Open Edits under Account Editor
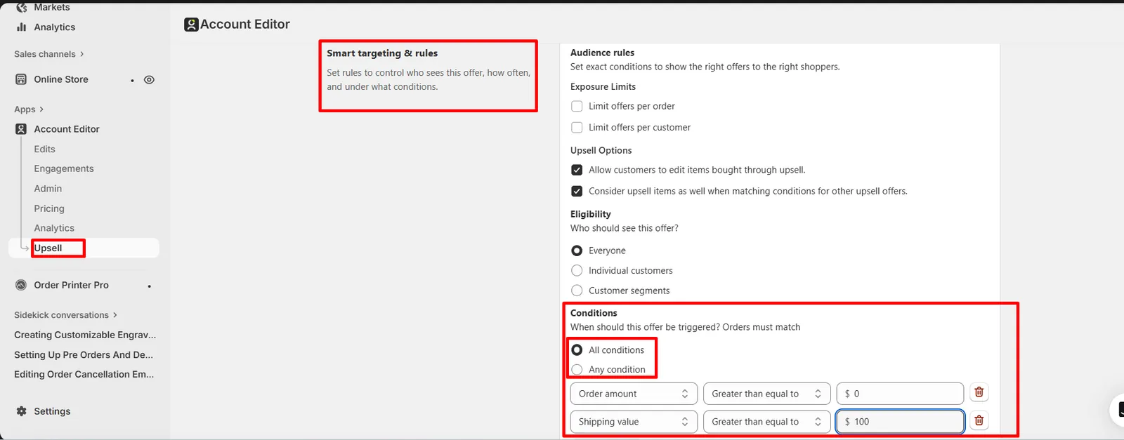 (x=44, y=149)
